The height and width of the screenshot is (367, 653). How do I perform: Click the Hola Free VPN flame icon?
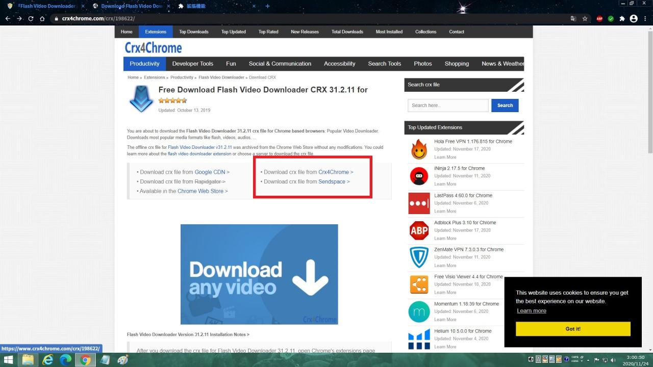click(419, 149)
